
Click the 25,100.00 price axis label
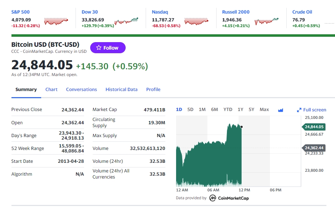click(x=314, y=117)
